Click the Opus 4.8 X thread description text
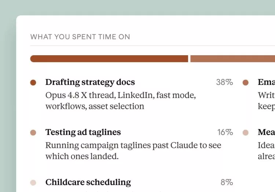This screenshot has height=192, width=275. pos(121,101)
